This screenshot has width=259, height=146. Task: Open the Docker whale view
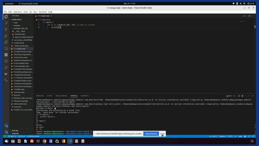click(x=6, y=74)
